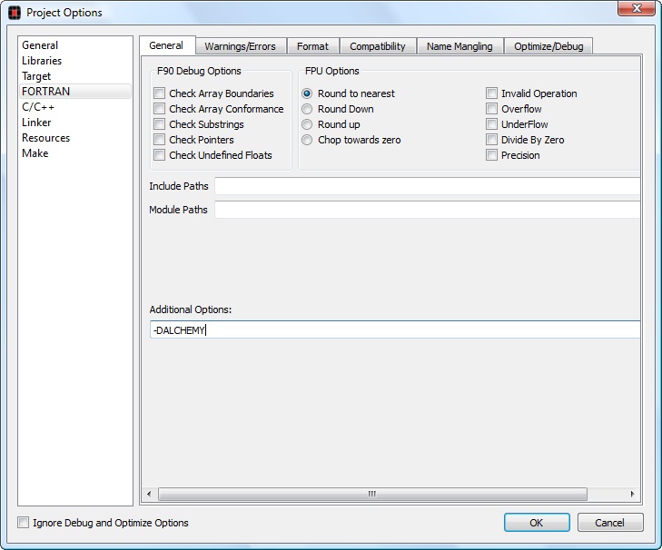Click the Module Paths field
The width and height of the screenshot is (662, 550).
click(428, 210)
